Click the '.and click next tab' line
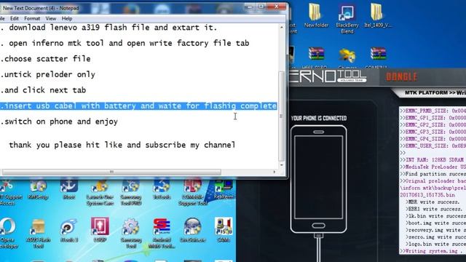The image size is (466, 262). [x=43, y=90]
